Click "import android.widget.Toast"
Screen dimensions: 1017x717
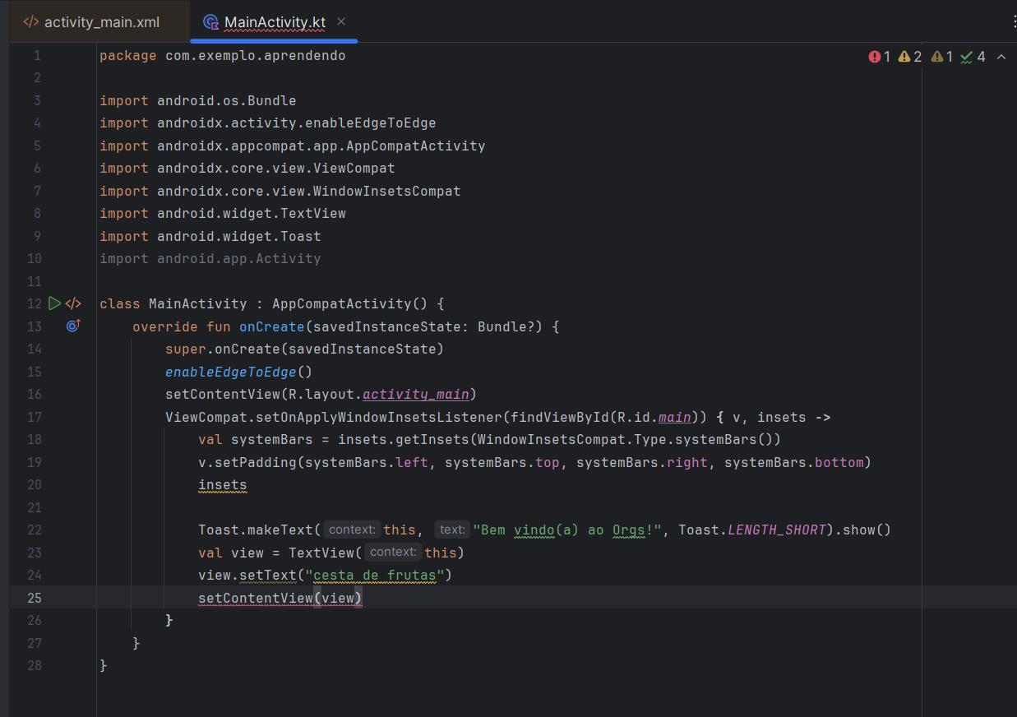tap(210, 236)
